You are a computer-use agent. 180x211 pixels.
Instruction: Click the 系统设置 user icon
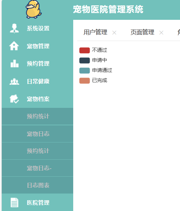14,29
